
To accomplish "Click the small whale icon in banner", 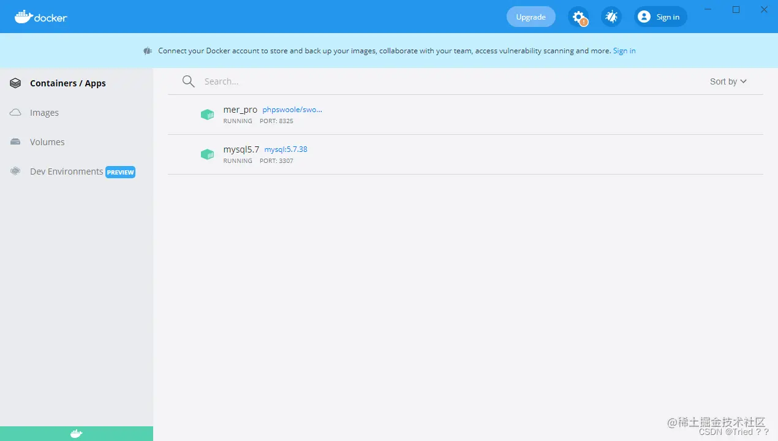I will click(148, 51).
